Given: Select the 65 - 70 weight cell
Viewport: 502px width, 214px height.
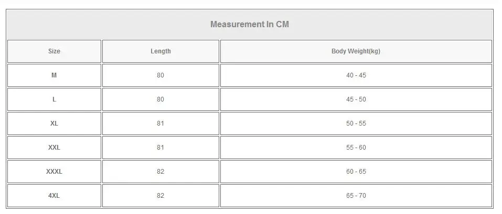Looking at the screenshot, I should (x=356, y=196).
